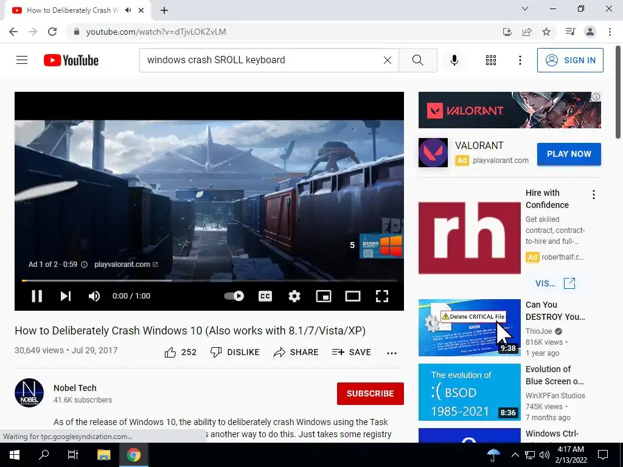
Task: Open the SHARE dialog
Action: (x=296, y=352)
